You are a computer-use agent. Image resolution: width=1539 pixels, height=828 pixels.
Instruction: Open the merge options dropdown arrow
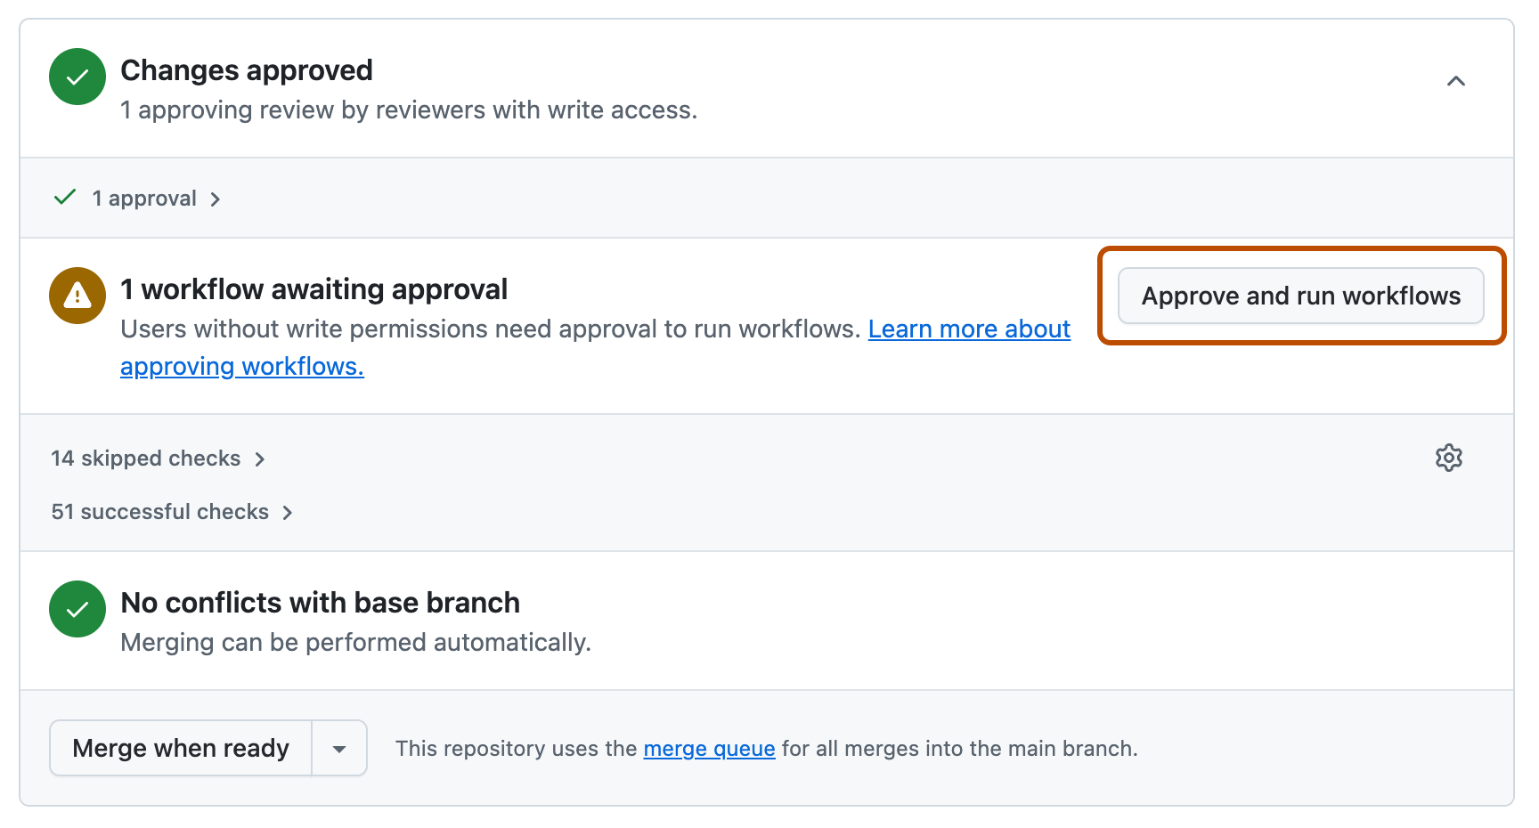(x=338, y=748)
